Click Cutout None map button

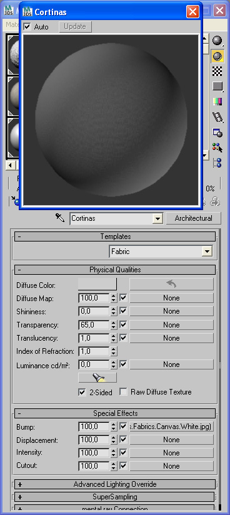click(x=171, y=465)
